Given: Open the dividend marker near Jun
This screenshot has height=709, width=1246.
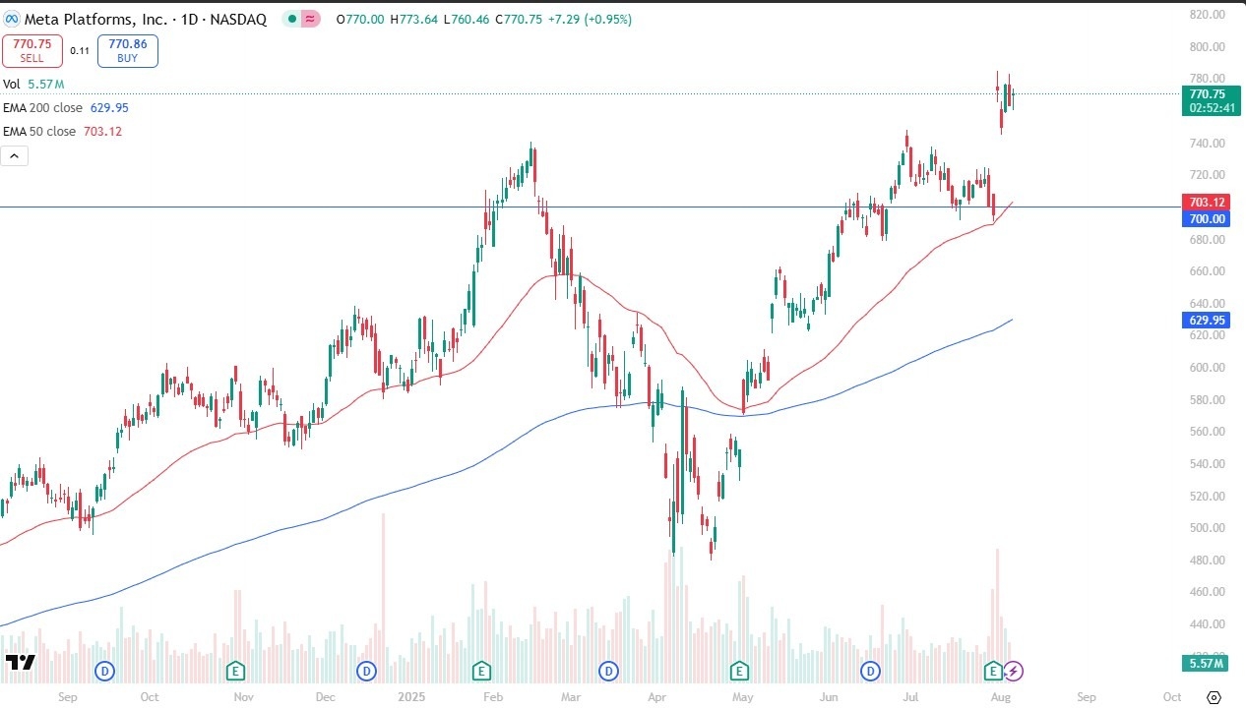Looking at the screenshot, I should [870, 671].
